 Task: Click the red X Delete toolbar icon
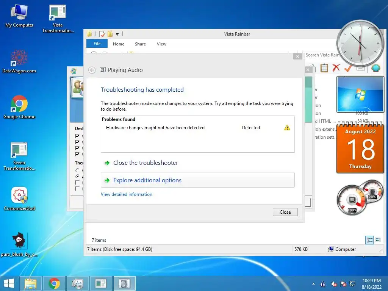[x=336, y=67]
